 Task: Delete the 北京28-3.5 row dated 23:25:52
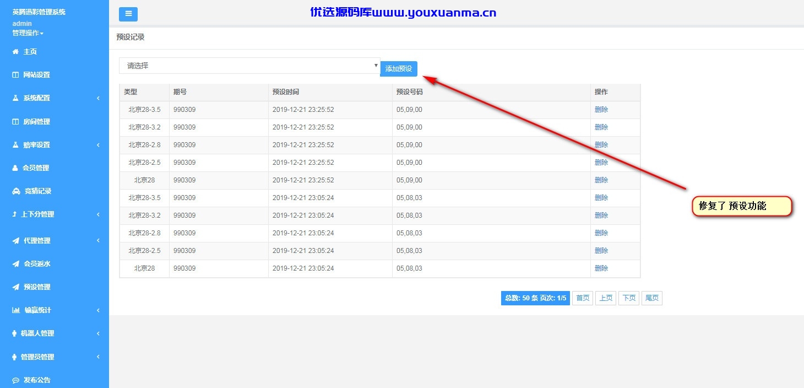(x=601, y=110)
